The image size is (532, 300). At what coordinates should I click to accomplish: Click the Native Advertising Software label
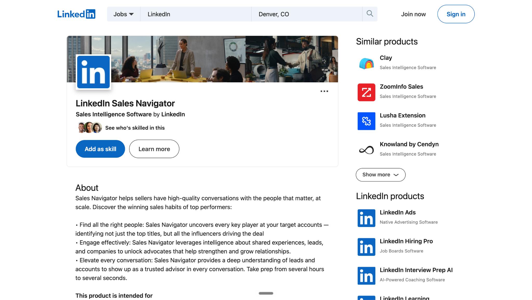click(409, 222)
